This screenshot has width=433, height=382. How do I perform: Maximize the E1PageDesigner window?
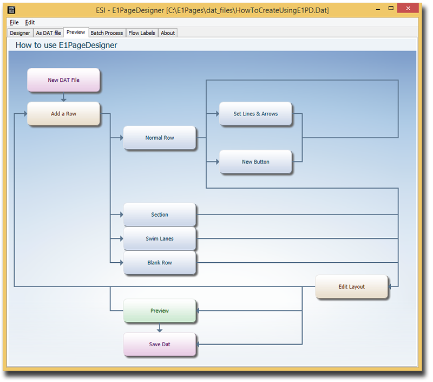pos(391,9)
